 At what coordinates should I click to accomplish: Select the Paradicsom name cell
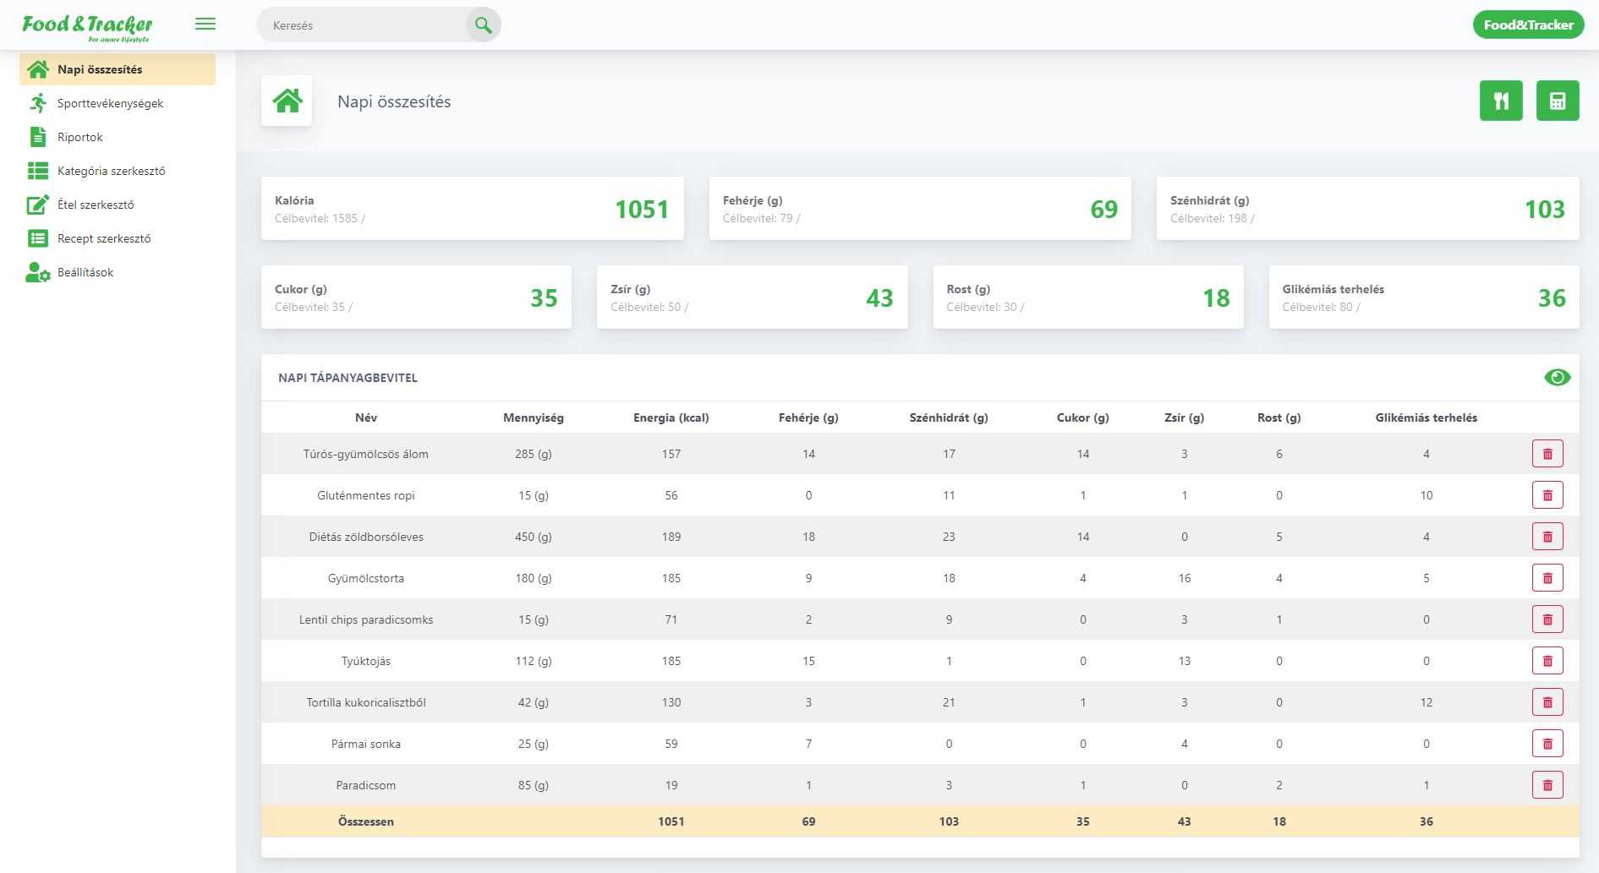[366, 785]
